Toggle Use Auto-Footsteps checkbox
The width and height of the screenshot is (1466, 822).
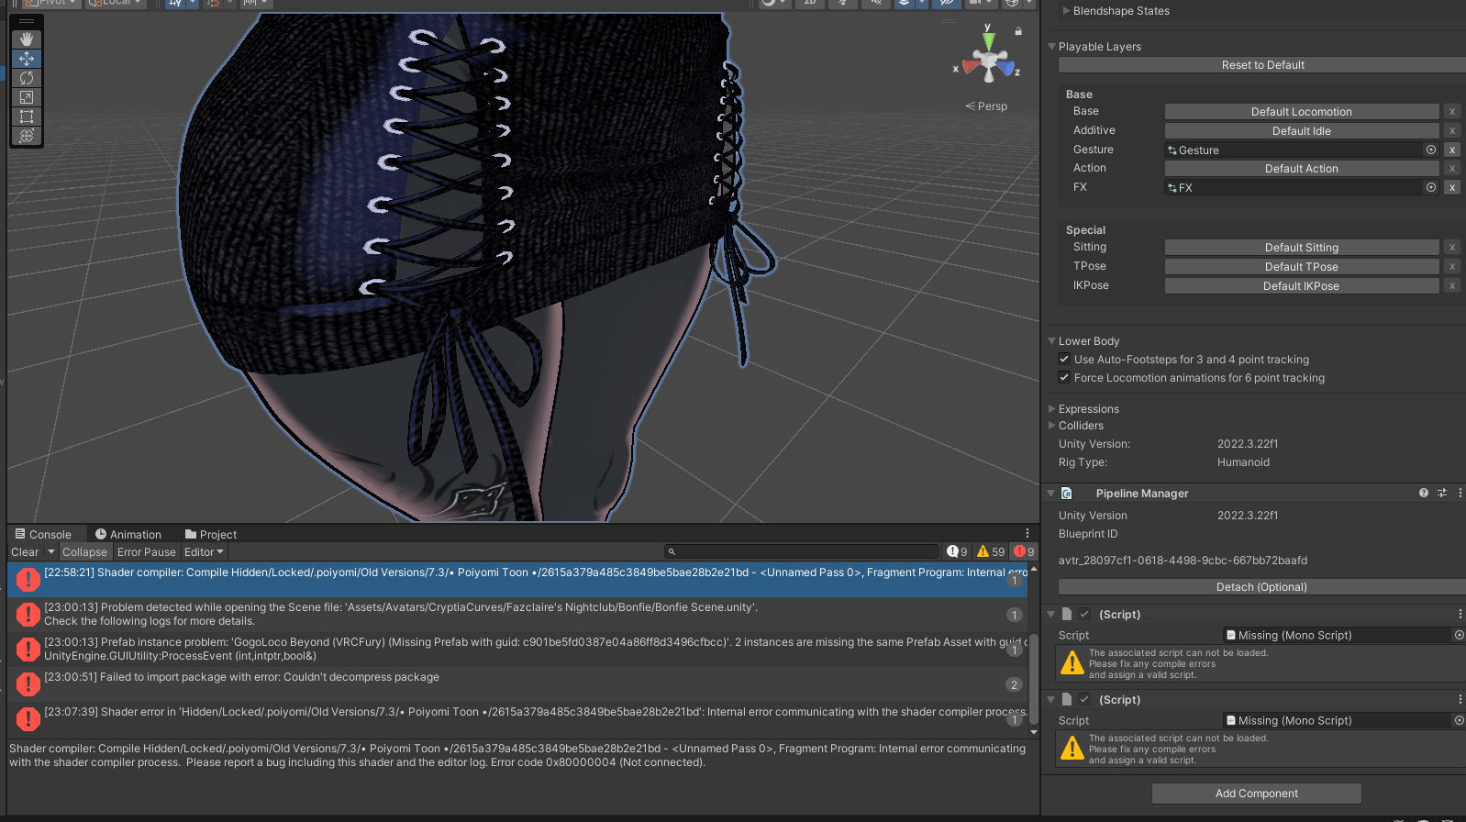pyautogui.click(x=1064, y=359)
